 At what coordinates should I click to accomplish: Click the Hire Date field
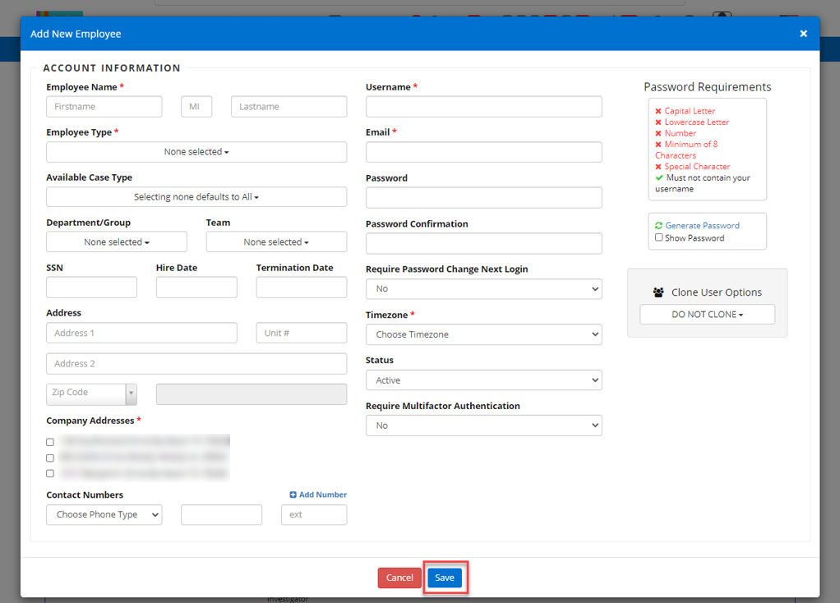tap(196, 288)
